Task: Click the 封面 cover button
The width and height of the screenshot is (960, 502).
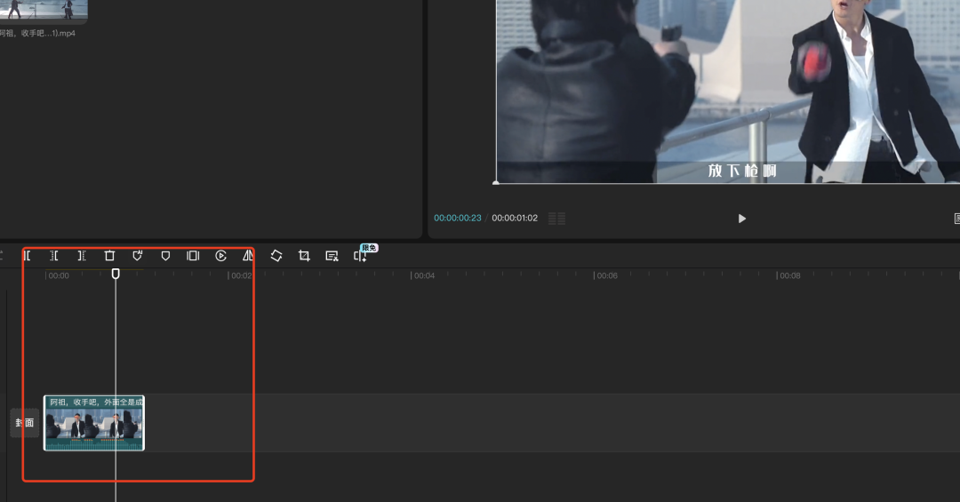Action: [x=24, y=423]
